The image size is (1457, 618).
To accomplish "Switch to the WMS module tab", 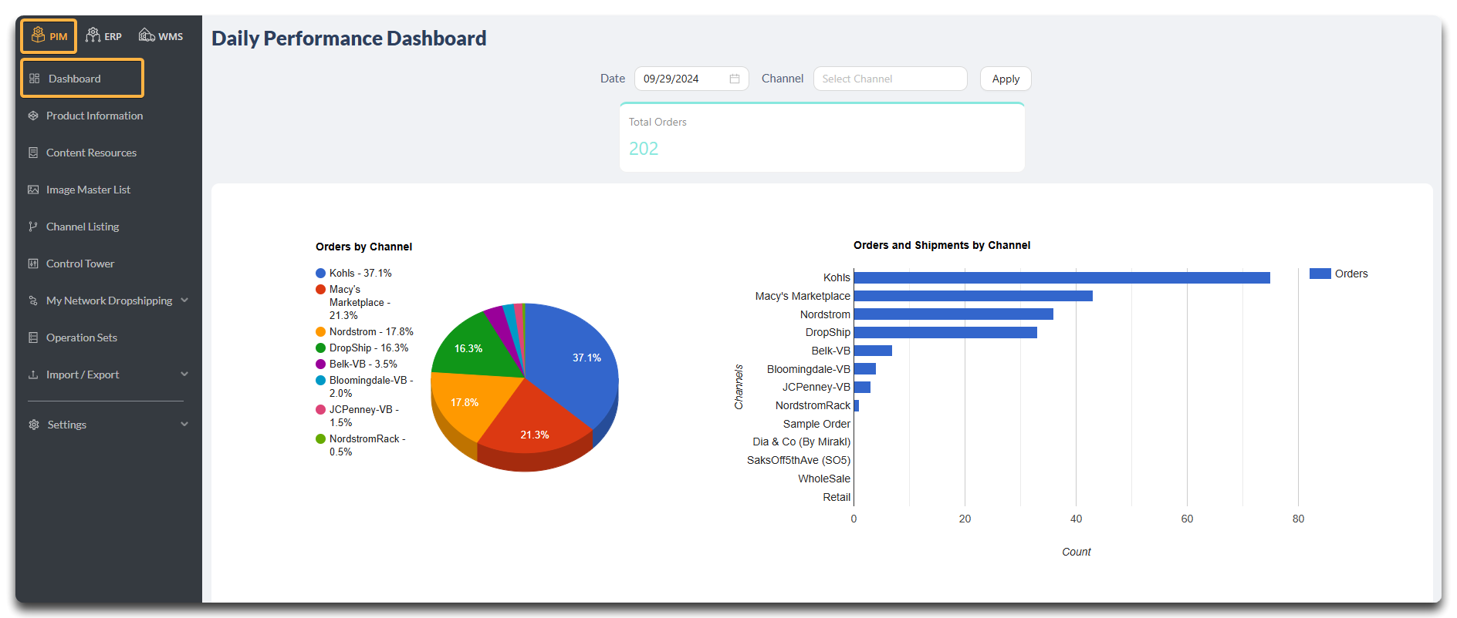I will tap(161, 36).
